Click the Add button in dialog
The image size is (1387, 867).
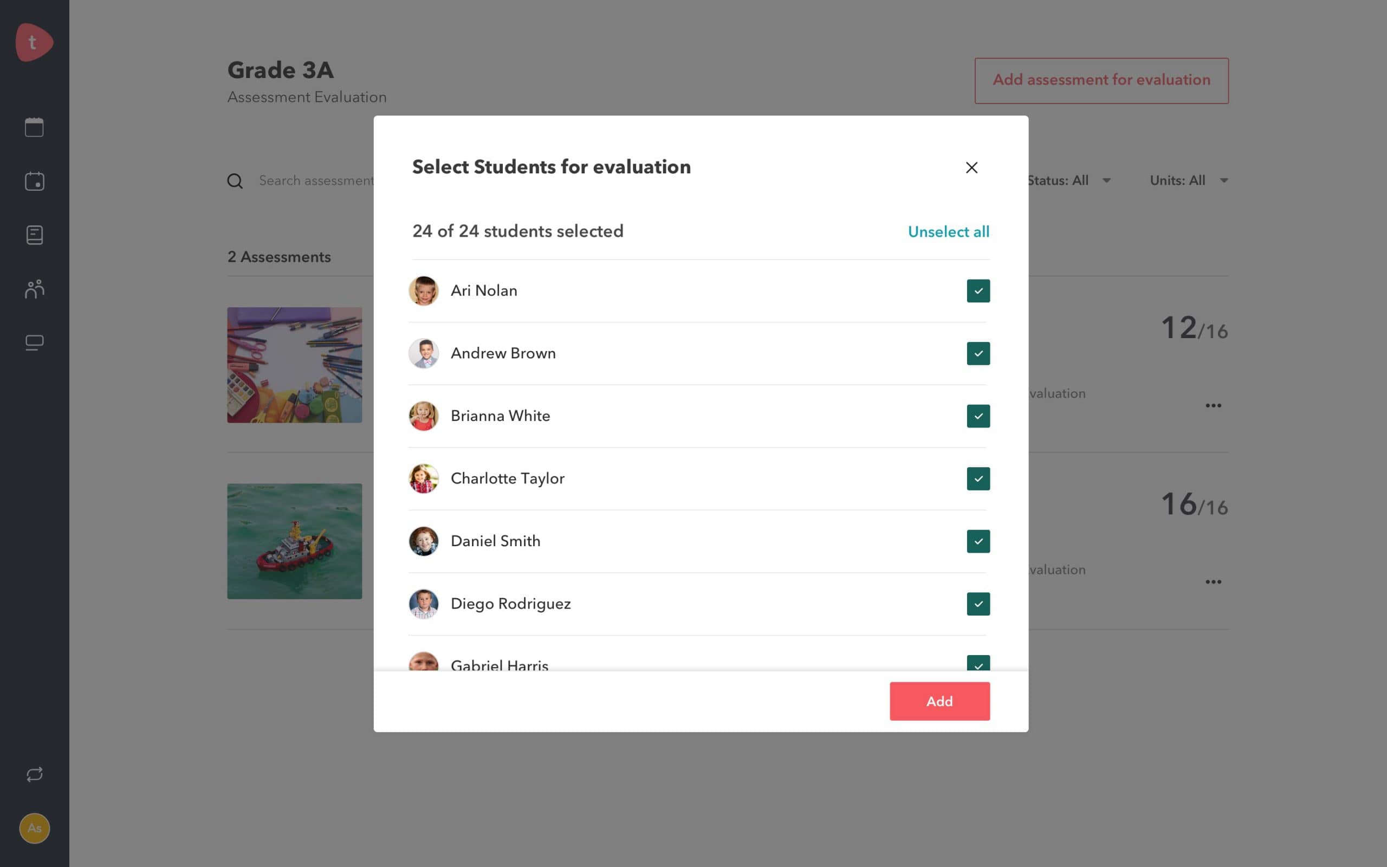click(939, 701)
